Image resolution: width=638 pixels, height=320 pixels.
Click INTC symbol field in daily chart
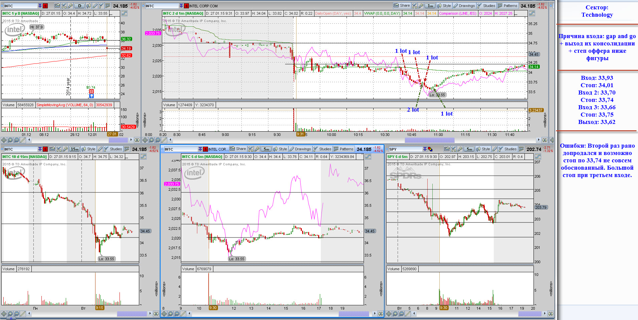(20, 6)
